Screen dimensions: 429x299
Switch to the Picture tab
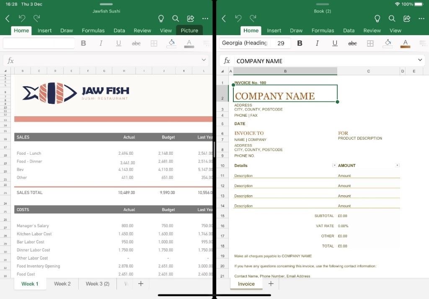point(189,31)
